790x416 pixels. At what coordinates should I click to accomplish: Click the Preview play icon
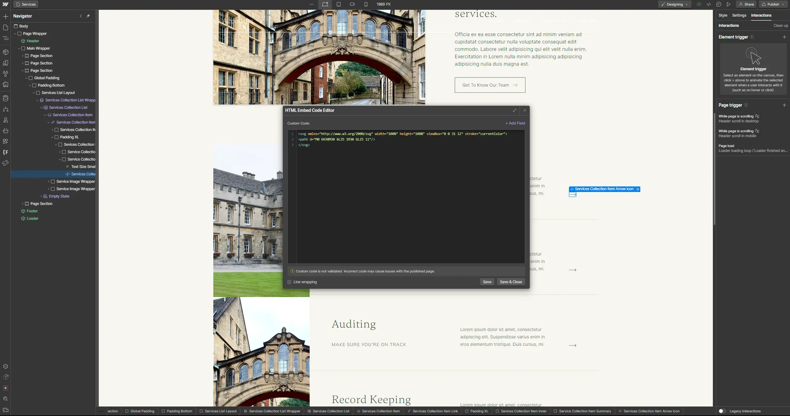(x=729, y=4)
